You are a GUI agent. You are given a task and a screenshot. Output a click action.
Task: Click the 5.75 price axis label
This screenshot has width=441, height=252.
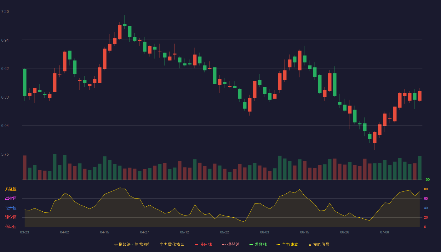coord(5,154)
